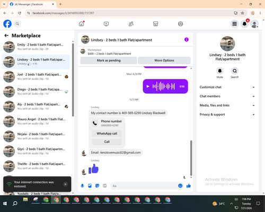Screen dimensions: 265x212
Task: Open the Diego conversation
Action: coord(36,92)
